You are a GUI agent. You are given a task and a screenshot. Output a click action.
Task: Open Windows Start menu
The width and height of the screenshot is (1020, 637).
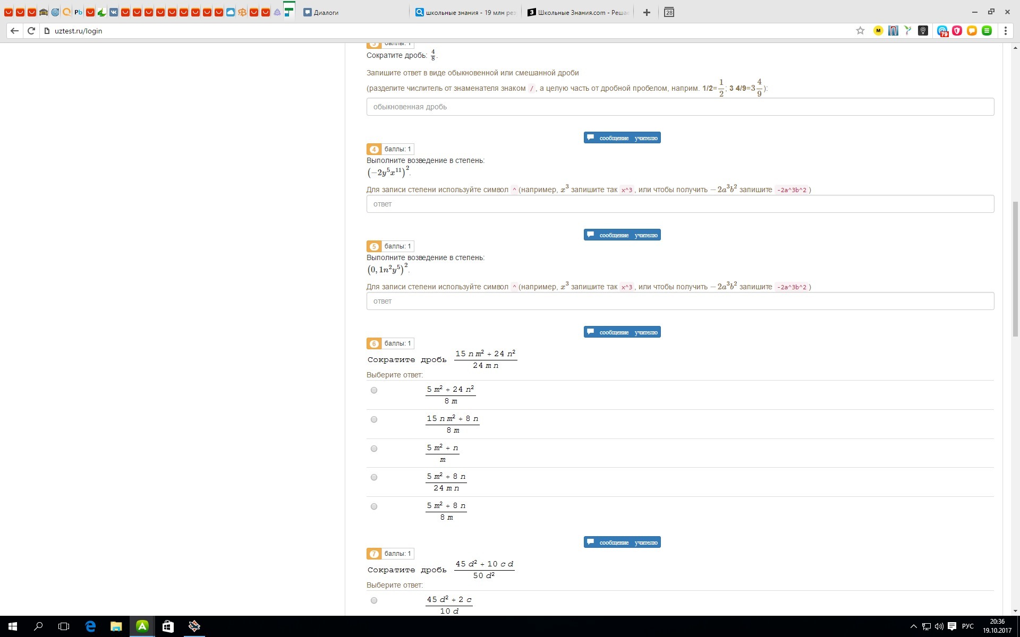13,626
